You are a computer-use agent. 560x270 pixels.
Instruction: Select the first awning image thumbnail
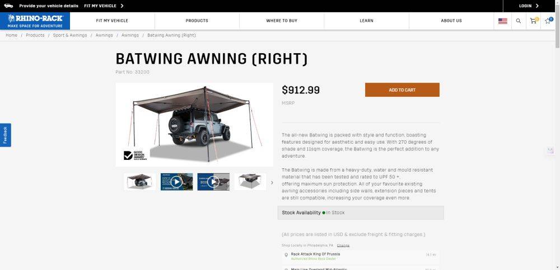click(x=139, y=182)
